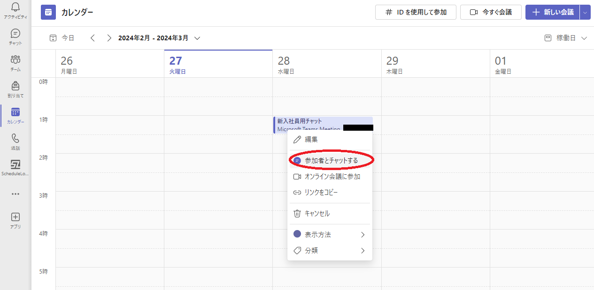
Task: Select キャンセル in the context menu
Action: (x=317, y=214)
